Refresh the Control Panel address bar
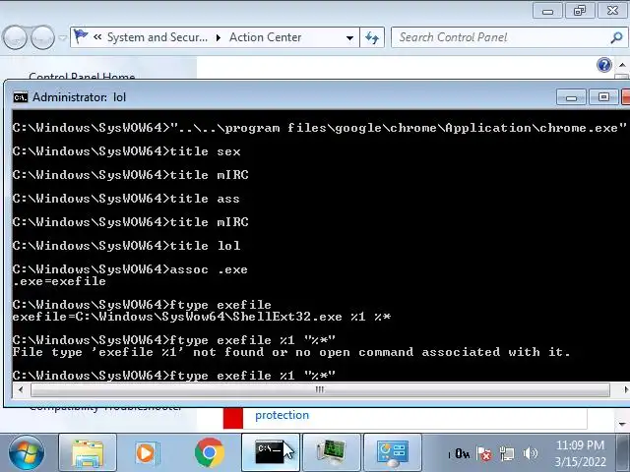Image resolution: width=630 pixels, height=472 pixels. point(372,37)
